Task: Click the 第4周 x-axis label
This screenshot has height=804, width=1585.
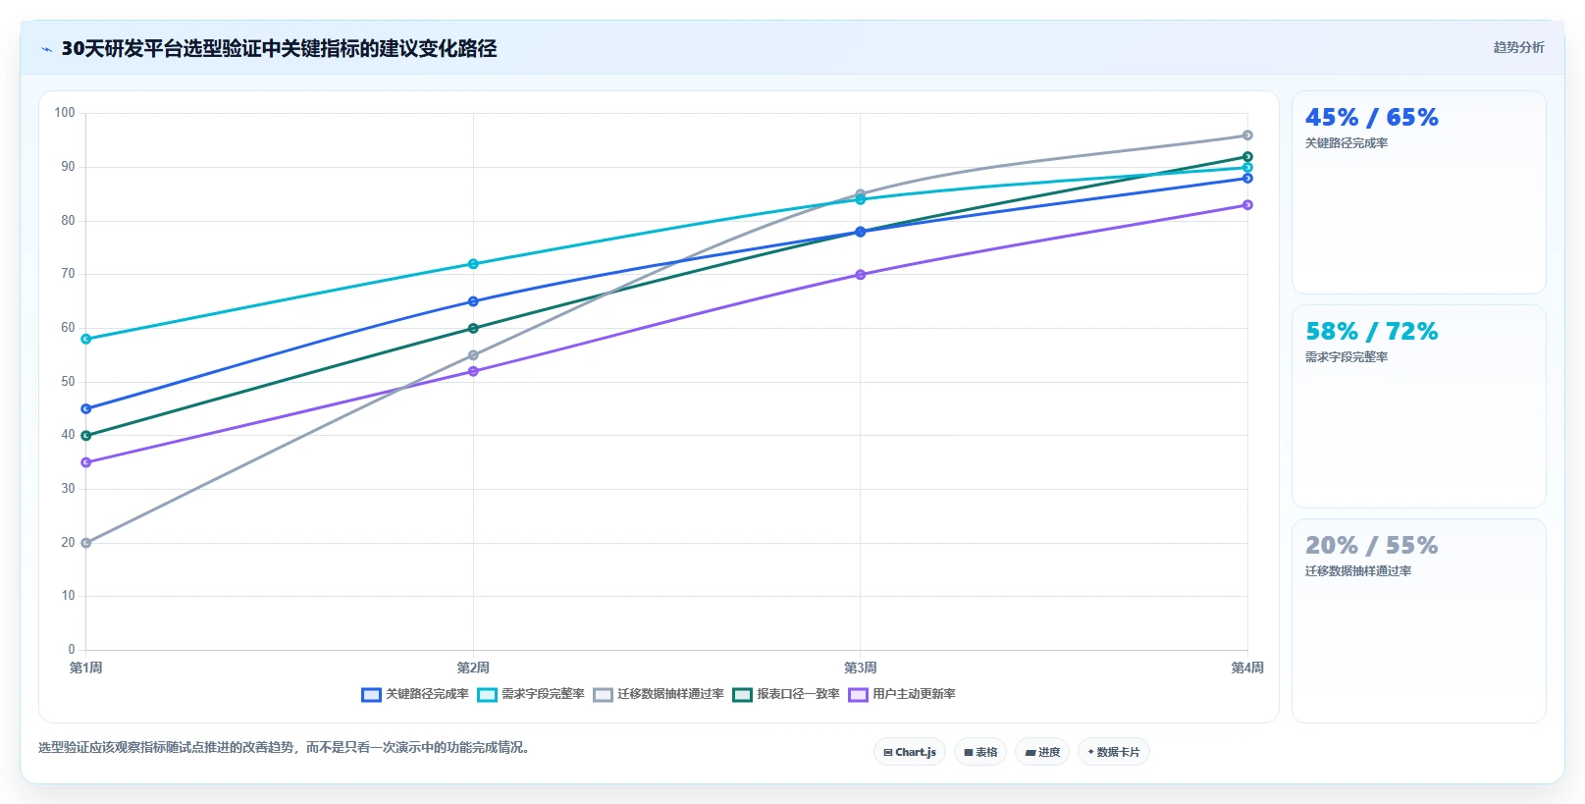Action: tap(1247, 668)
